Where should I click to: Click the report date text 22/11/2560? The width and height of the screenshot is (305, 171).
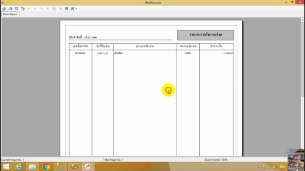[91, 38]
